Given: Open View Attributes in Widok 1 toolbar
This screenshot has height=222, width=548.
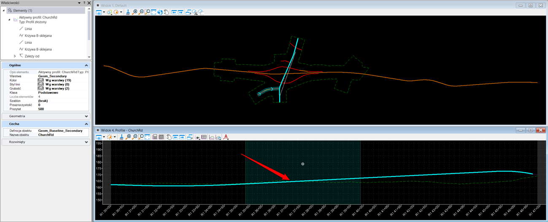Looking at the screenshot, I should [x=99, y=12].
